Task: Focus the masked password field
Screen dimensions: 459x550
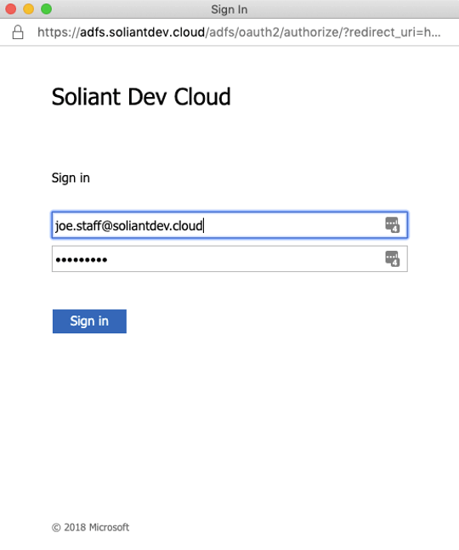Action: click(229, 259)
